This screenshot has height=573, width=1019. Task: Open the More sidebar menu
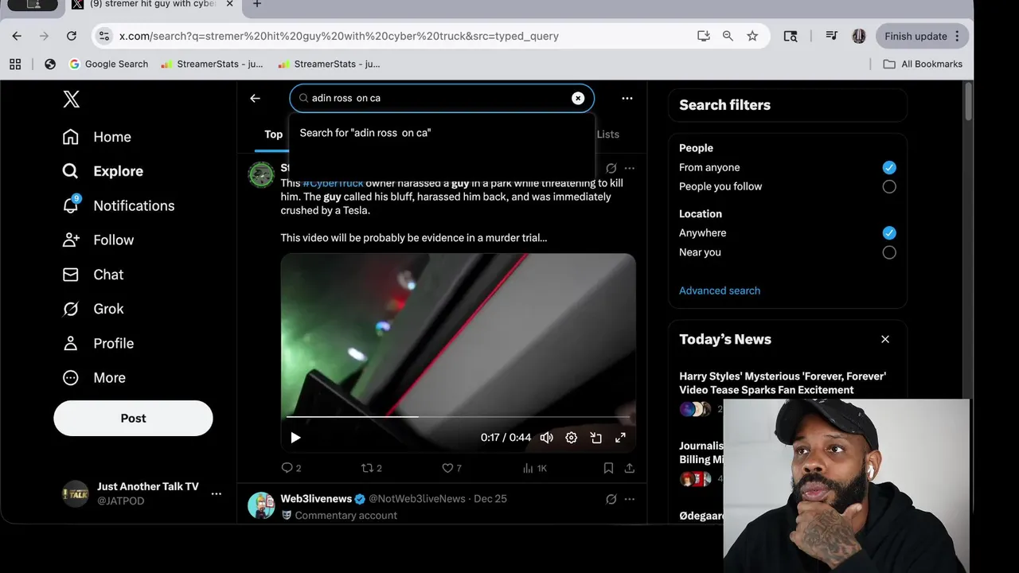tap(94, 378)
